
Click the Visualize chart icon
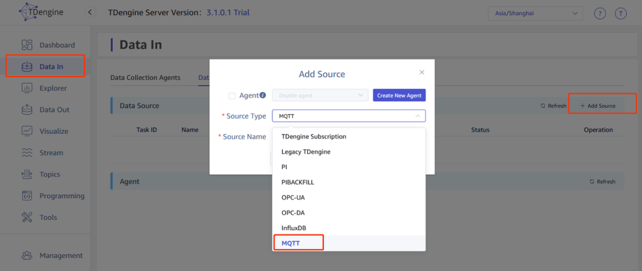pyautogui.click(x=27, y=131)
